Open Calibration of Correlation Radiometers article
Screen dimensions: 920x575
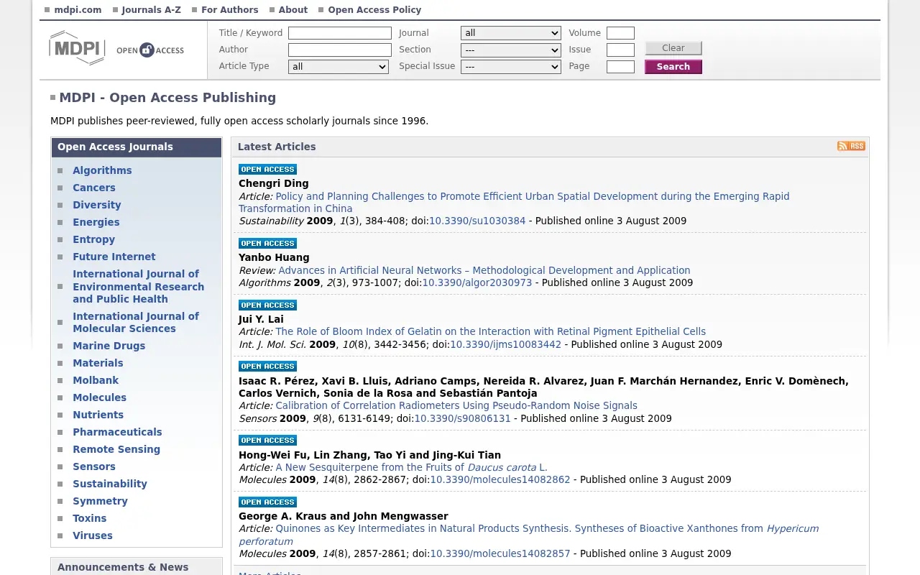point(456,406)
